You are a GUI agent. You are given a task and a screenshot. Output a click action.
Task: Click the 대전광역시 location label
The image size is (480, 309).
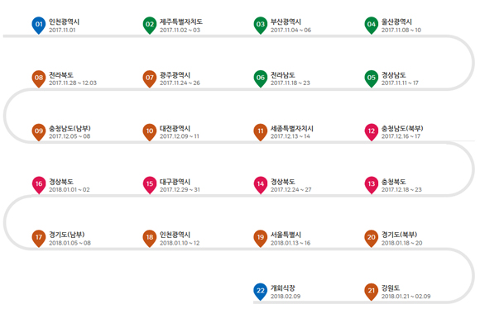point(175,128)
